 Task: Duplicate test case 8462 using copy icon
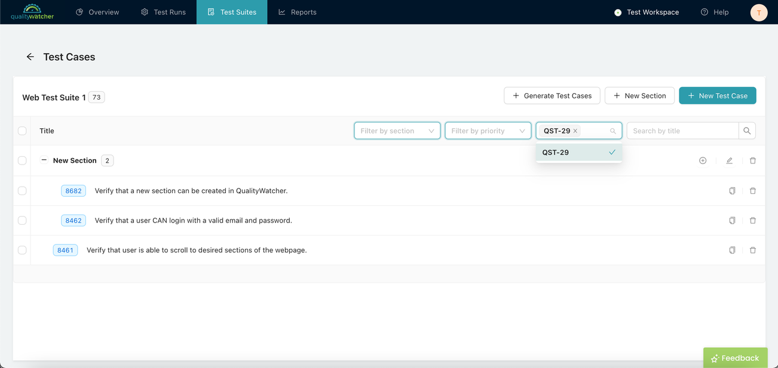[732, 221]
